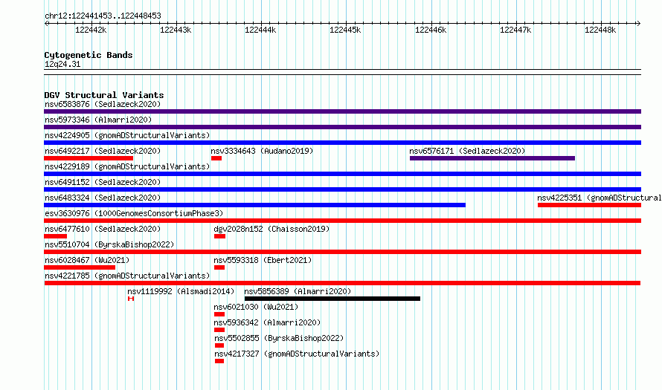Select the red bar under nsv6028467
This screenshot has width=662, height=390.
pyautogui.click(x=80, y=267)
